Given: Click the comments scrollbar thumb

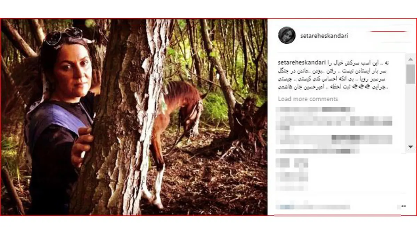Looking at the screenshot, I should tap(410, 73).
